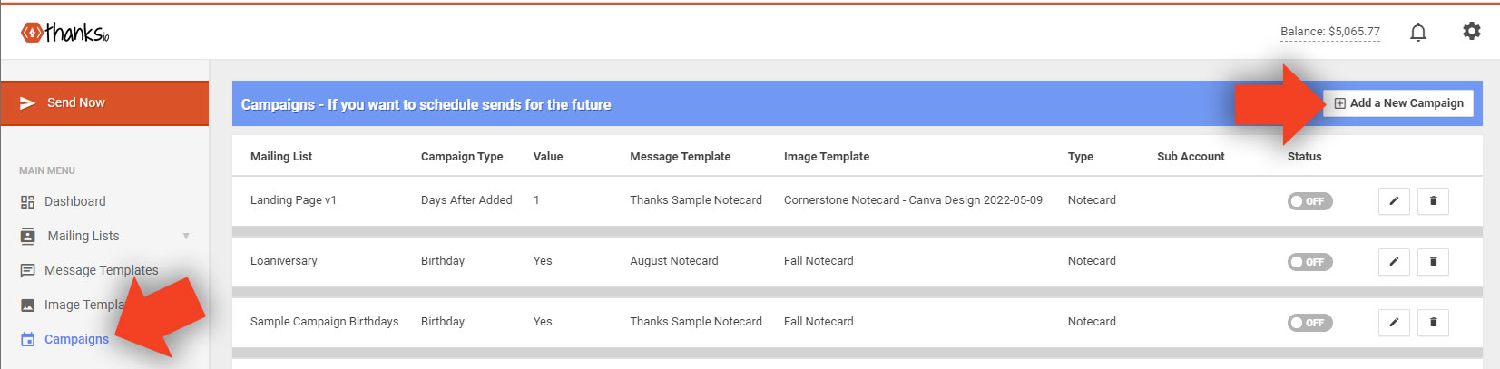Click the Mailing List column header

tap(281, 157)
